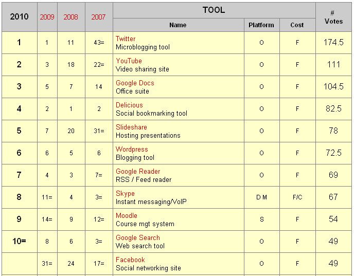Open the Moodle link
Screen dimensions: 354x276
point(127,215)
